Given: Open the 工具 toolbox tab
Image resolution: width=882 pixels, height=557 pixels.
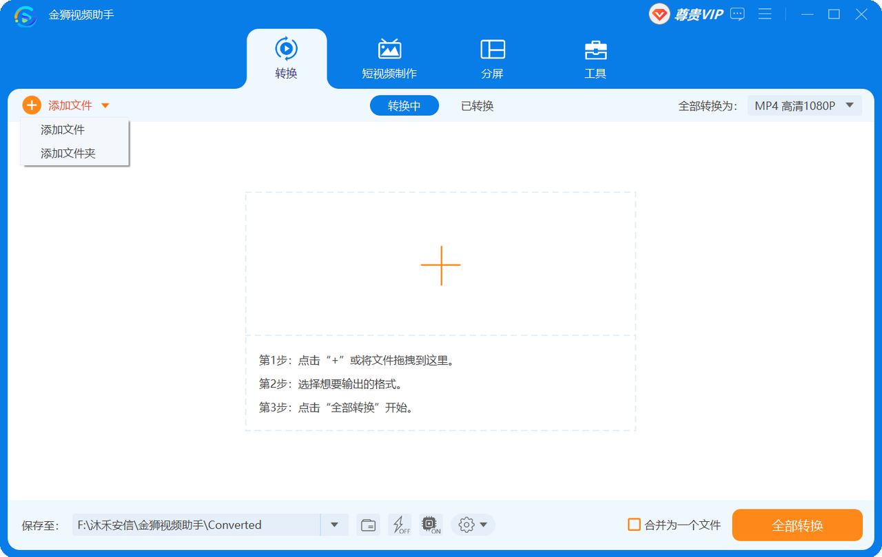Looking at the screenshot, I should point(595,59).
